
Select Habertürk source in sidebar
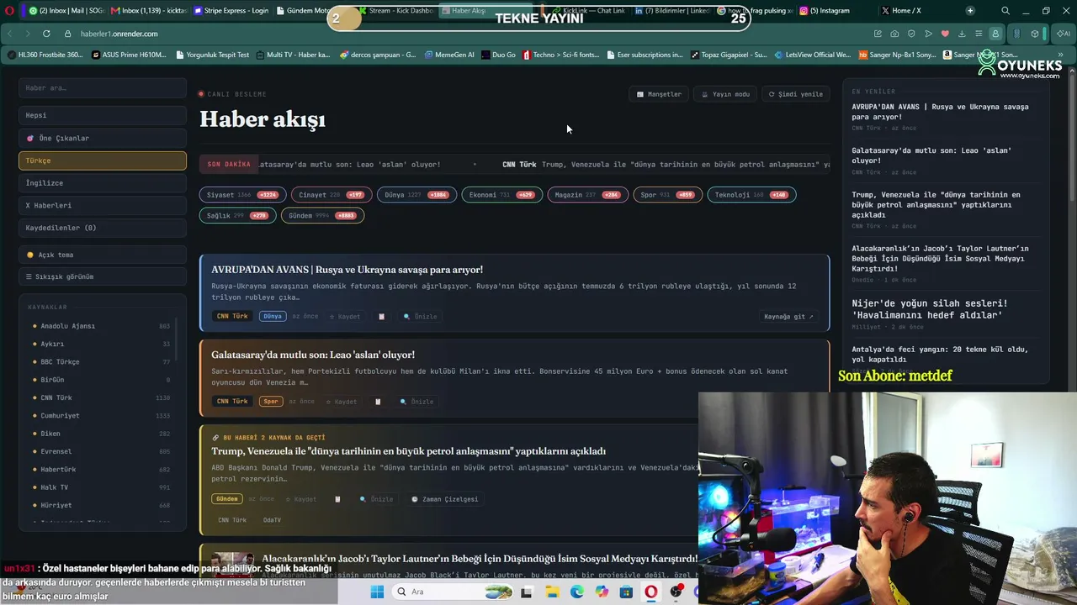point(101,470)
